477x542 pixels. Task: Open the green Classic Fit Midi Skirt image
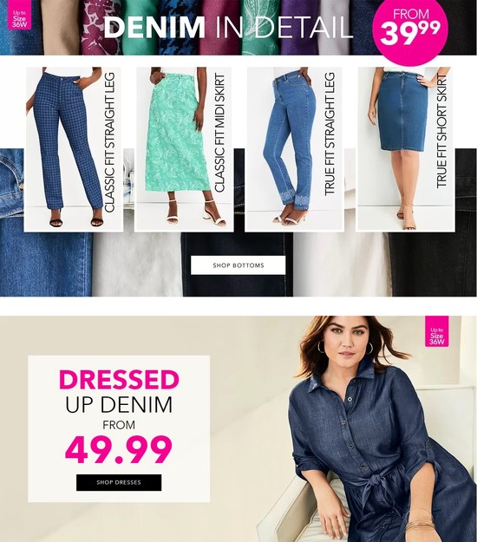coord(174,149)
